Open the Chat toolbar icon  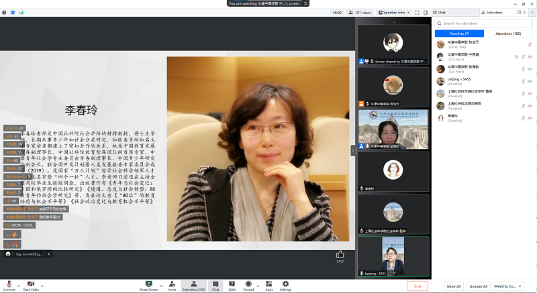click(215, 286)
